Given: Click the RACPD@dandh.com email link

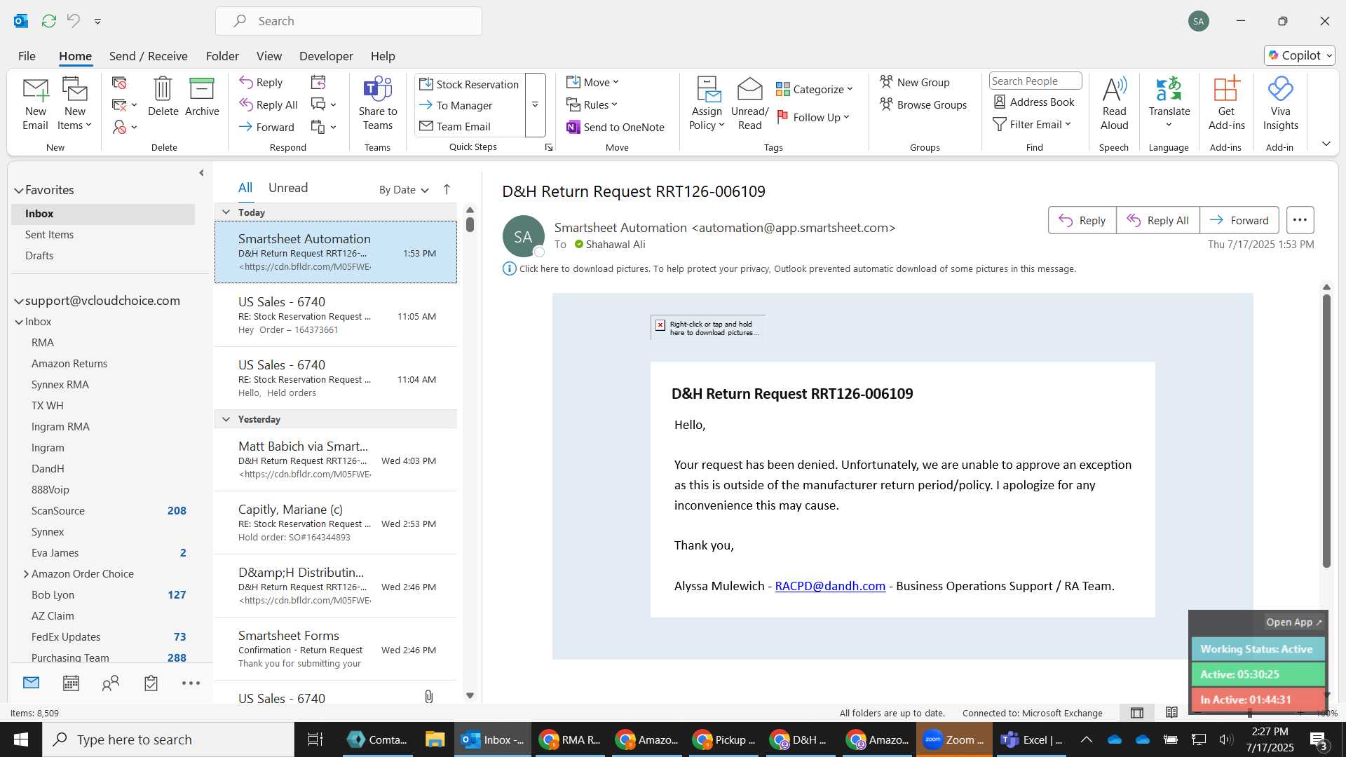Looking at the screenshot, I should click(830, 586).
